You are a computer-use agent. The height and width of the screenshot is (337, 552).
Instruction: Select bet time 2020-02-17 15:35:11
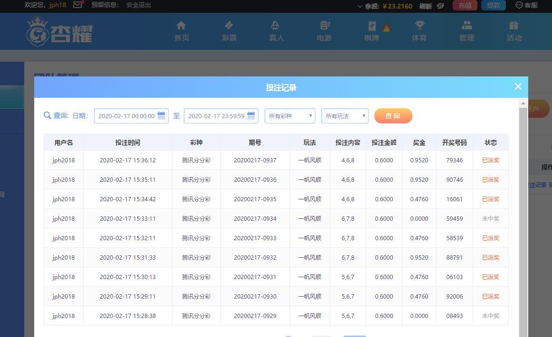[127, 179]
